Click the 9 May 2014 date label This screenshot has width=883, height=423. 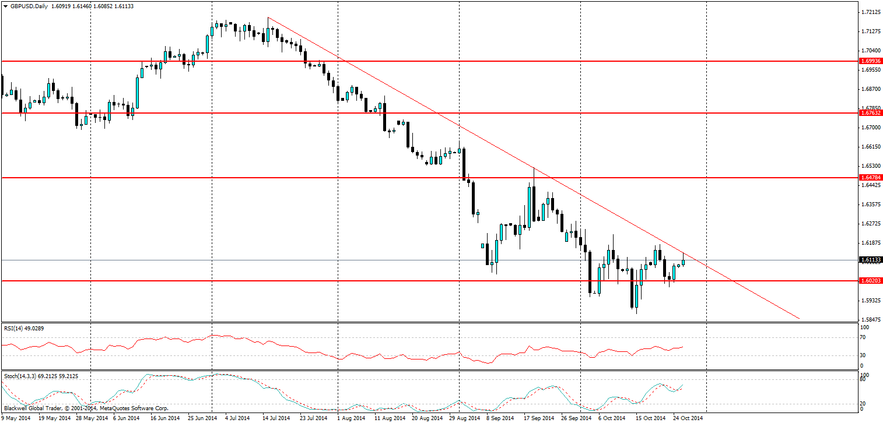(x=16, y=418)
